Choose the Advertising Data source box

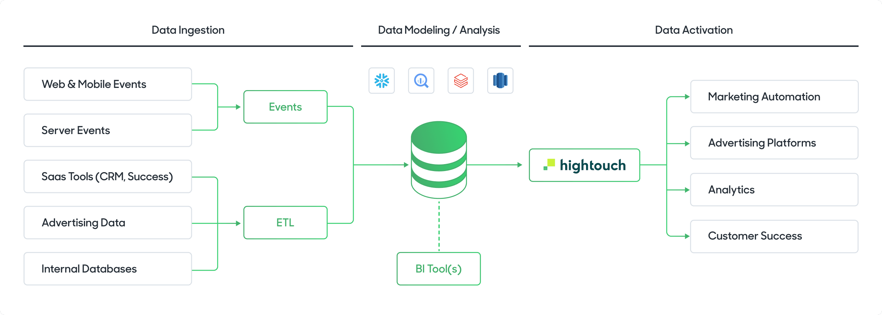click(x=108, y=223)
